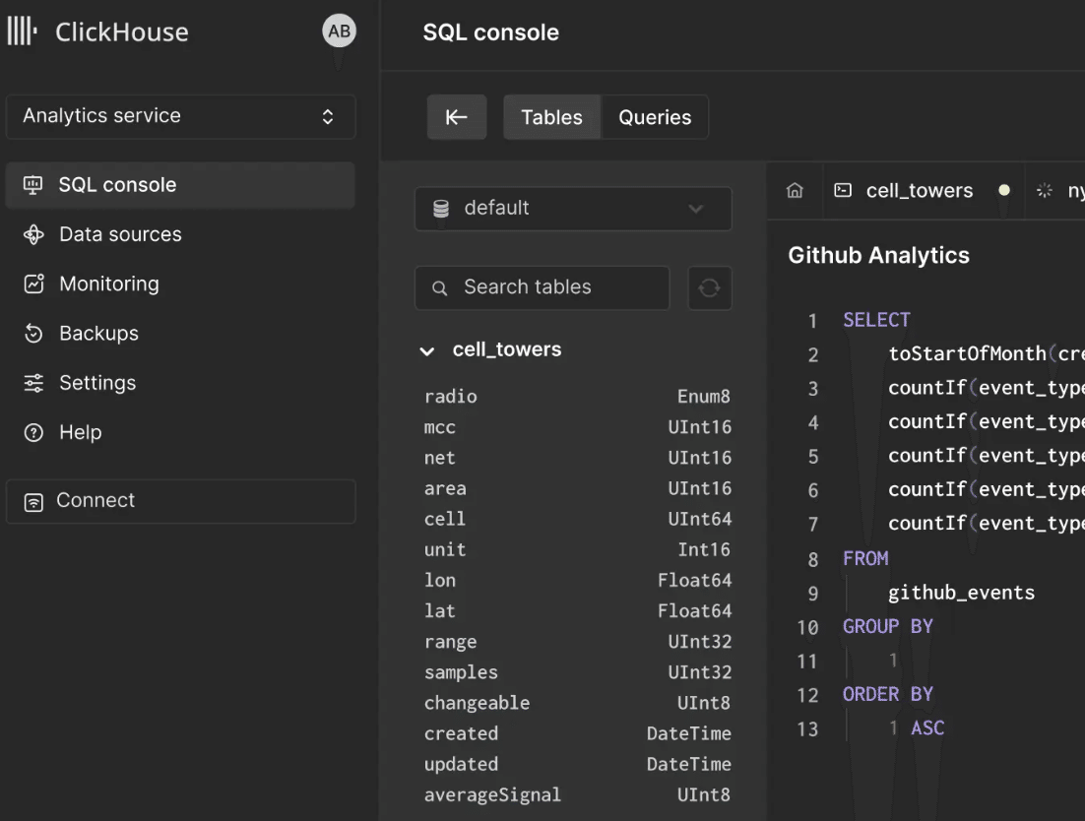
Task: Click the Github Analytics query title
Action: pyautogui.click(x=878, y=256)
